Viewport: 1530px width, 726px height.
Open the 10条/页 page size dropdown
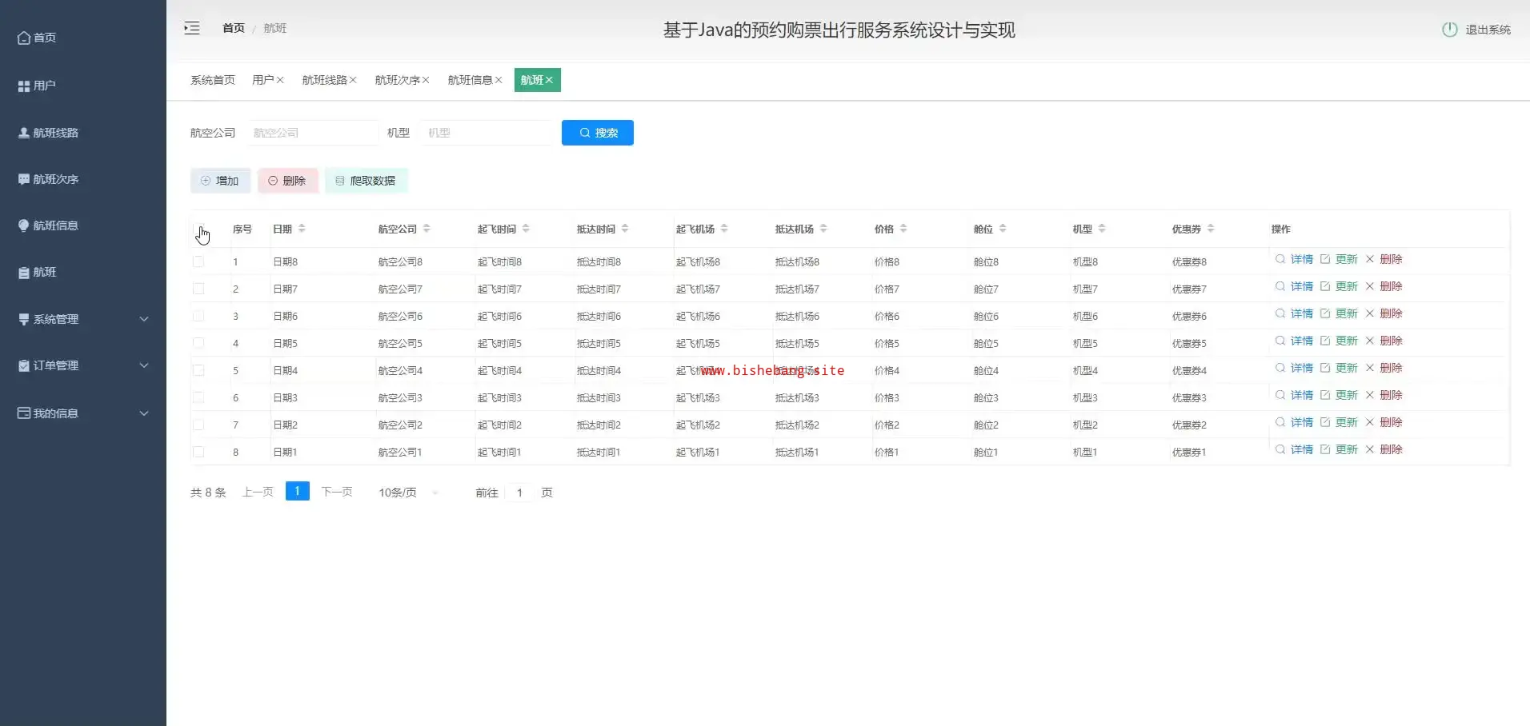point(408,493)
